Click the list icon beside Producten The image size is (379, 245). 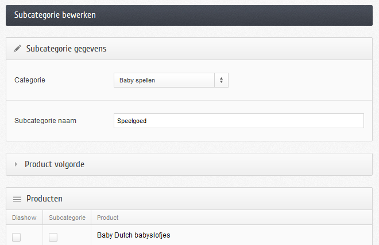point(17,199)
